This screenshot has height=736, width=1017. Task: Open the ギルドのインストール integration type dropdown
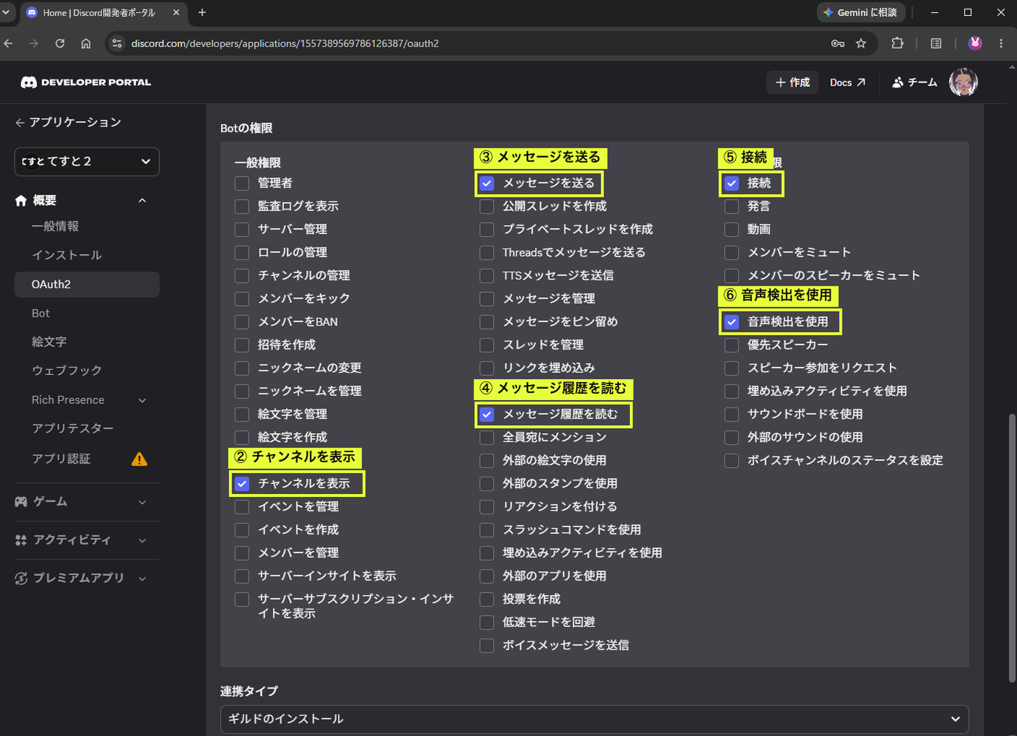pyautogui.click(x=594, y=719)
